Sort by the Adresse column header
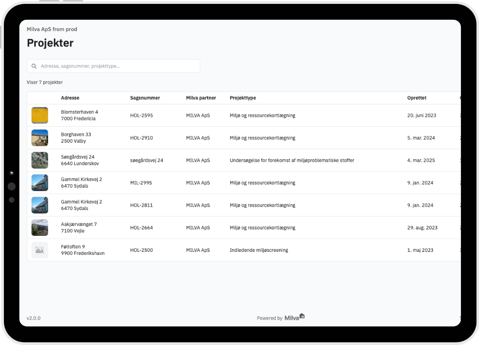This screenshot has width=479, height=345. point(70,98)
